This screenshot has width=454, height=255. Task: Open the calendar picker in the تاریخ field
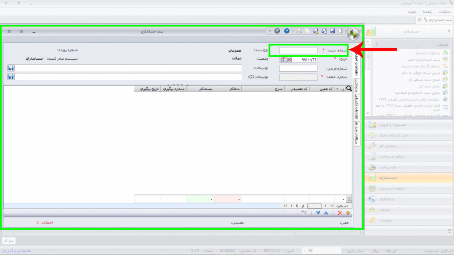[283, 59]
